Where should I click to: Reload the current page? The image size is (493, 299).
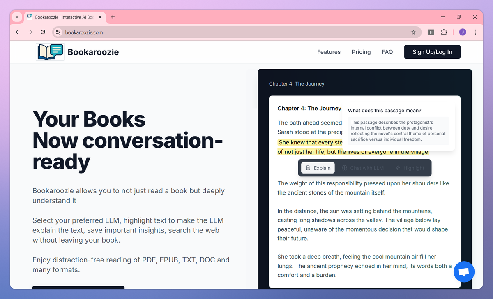[43, 32]
